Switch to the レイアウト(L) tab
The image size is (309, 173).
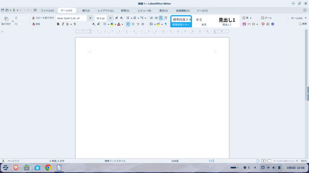[x=106, y=11]
